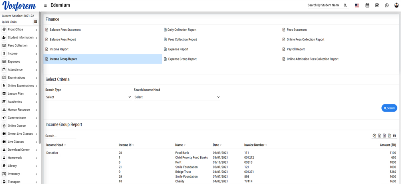This screenshot has height=184, width=401.
Task: Open the Search Type dropdown
Action: (88, 97)
